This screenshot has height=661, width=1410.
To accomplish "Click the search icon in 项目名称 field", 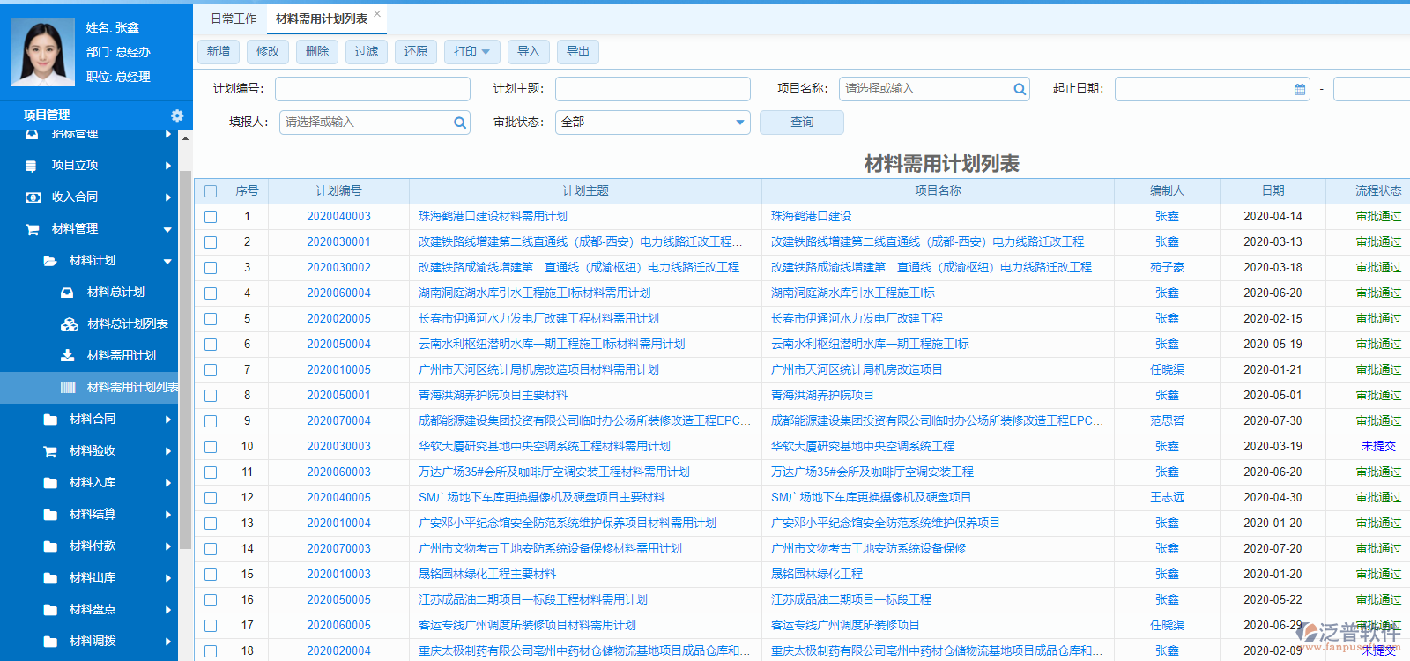I will coord(1020,89).
